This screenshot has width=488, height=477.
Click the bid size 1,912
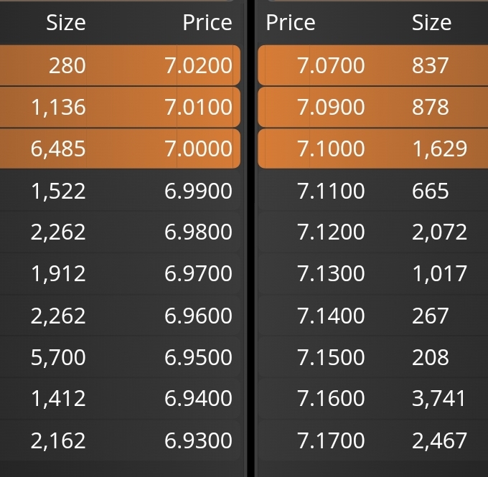pyautogui.click(x=58, y=274)
